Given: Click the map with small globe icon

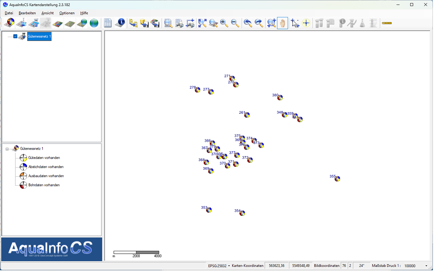Looking at the screenshot, I should [82, 23].
